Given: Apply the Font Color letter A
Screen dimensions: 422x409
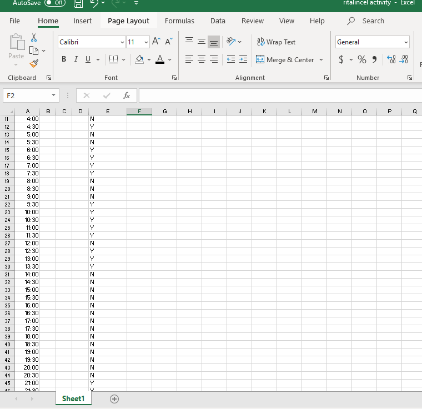Looking at the screenshot, I should 160,59.
